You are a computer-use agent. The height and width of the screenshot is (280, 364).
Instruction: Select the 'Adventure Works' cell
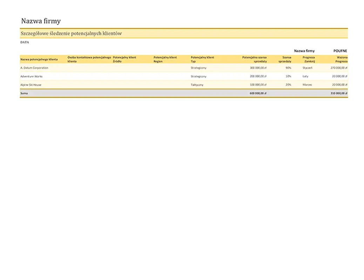(x=31, y=76)
